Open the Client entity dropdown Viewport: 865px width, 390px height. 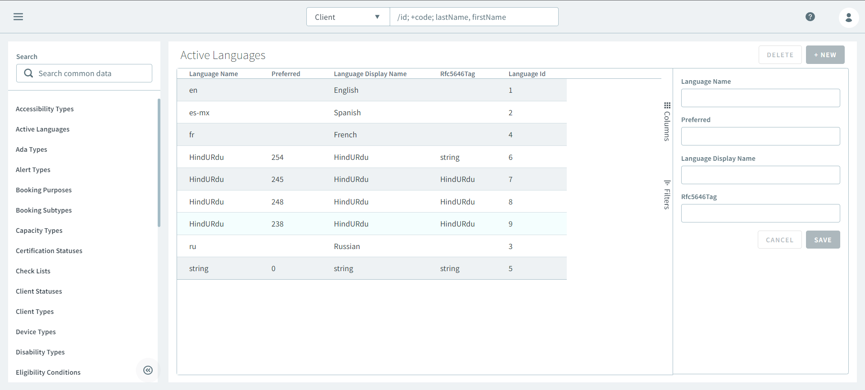[x=348, y=17]
